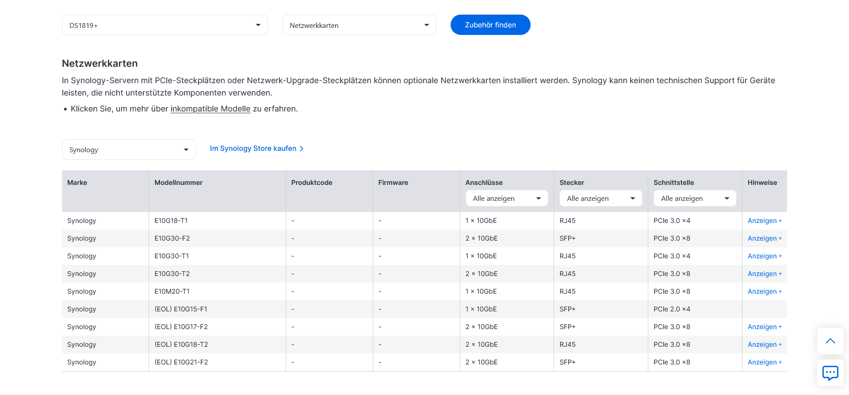Expand the Anschlüsse filter dropdown
Viewport: 849px width, 395px height.
point(506,199)
